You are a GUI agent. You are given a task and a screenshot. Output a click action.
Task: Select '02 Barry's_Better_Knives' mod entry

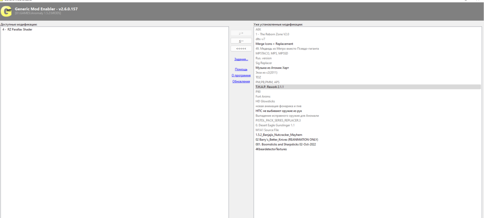[287, 140]
